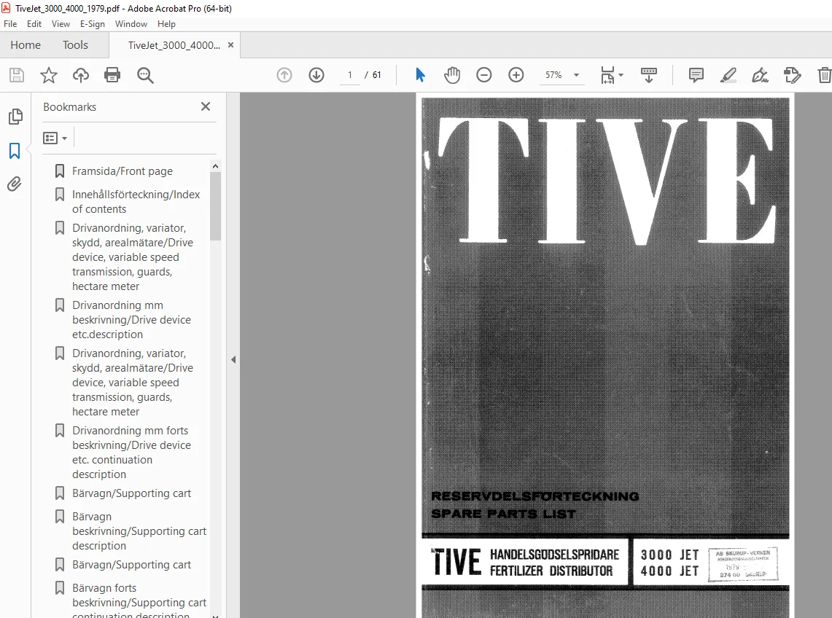This screenshot has height=618, width=832.
Task: Open Page Thumbnails panel icon
Action: pyautogui.click(x=15, y=116)
